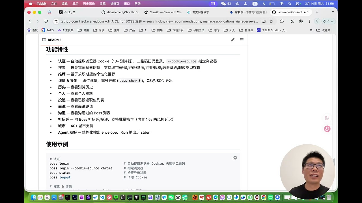This screenshot has height=203, width=362.
Task: Switch to the dataelement/Clawith tab
Action: [x=120, y=12]
